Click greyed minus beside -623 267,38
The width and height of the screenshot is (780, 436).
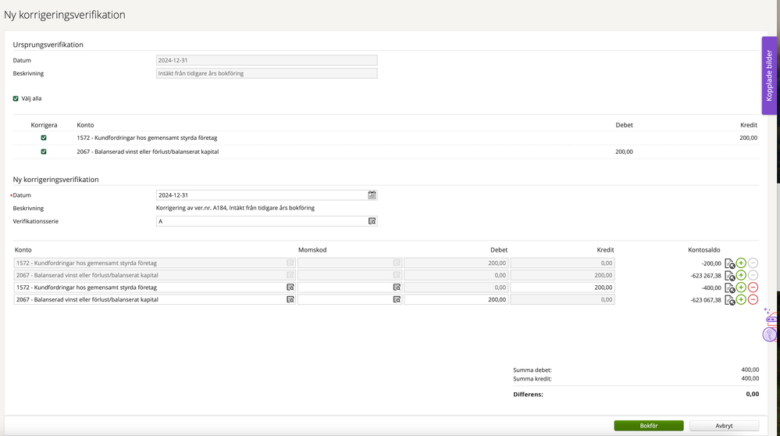[753, 275]
